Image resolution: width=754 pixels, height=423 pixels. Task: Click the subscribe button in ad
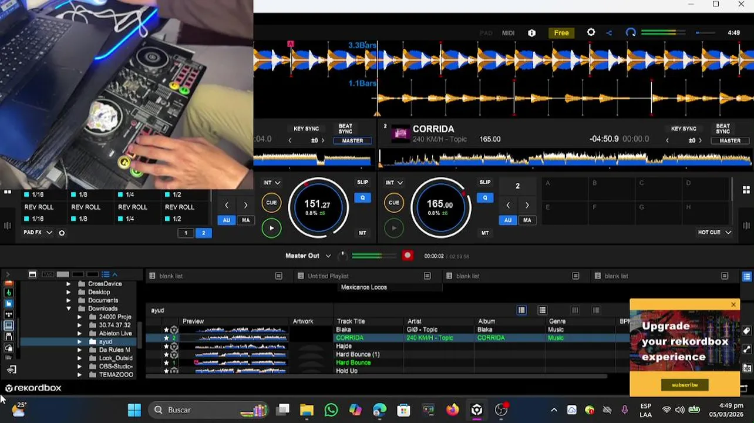coord(685,385)
